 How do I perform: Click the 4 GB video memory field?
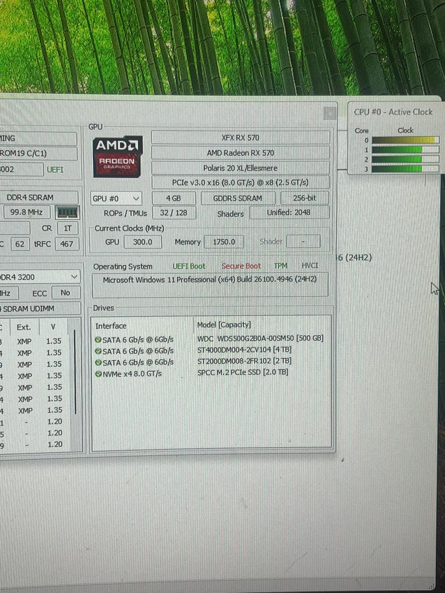174,198
